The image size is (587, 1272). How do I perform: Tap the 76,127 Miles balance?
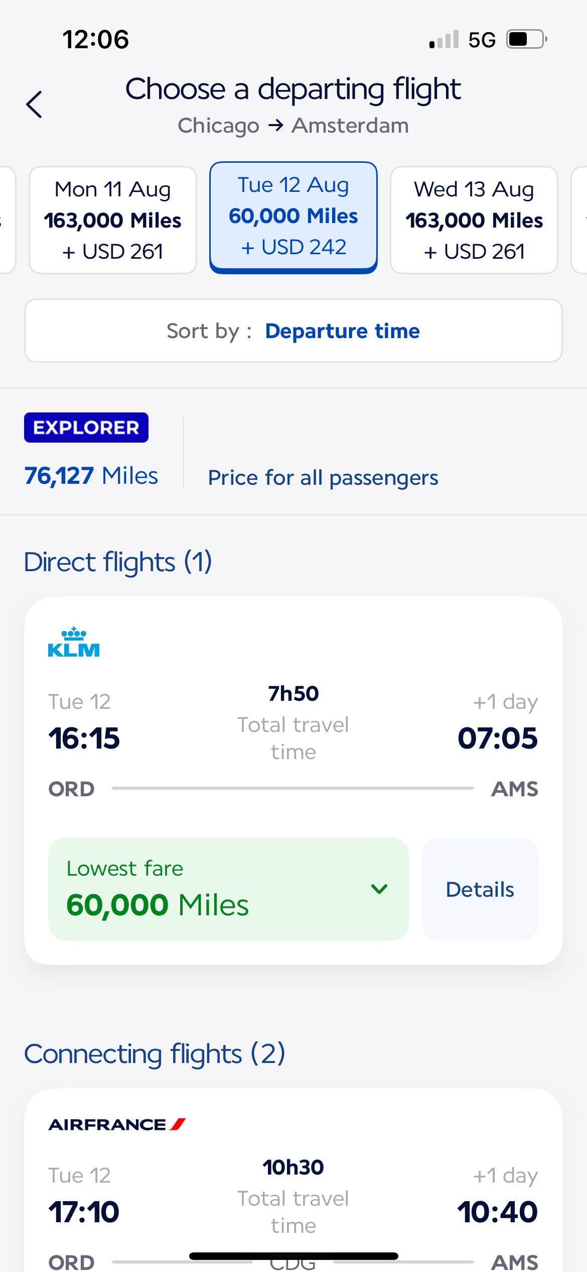91,476
